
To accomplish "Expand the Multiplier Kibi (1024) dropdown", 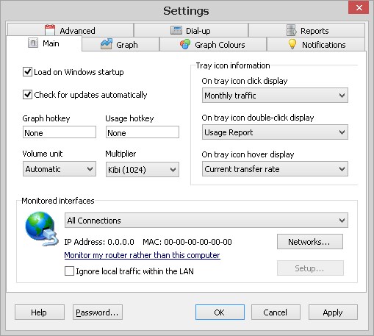I will [x=143, y=169].
